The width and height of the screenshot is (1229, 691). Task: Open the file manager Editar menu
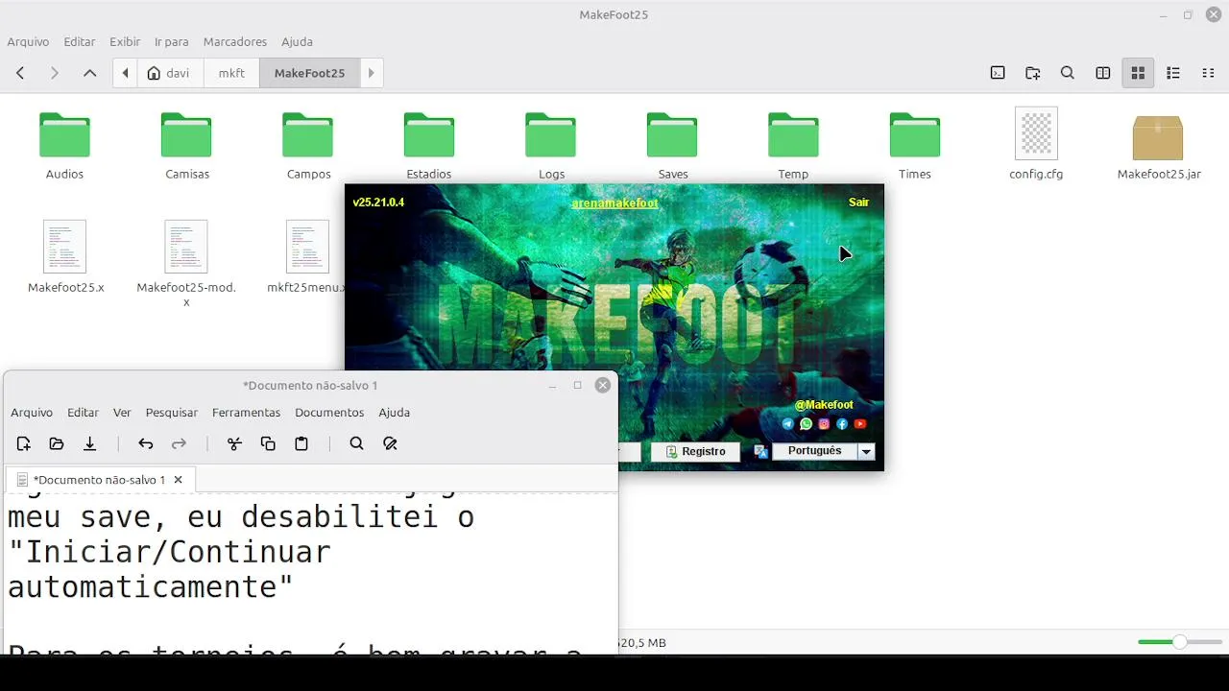pos(80,42)
